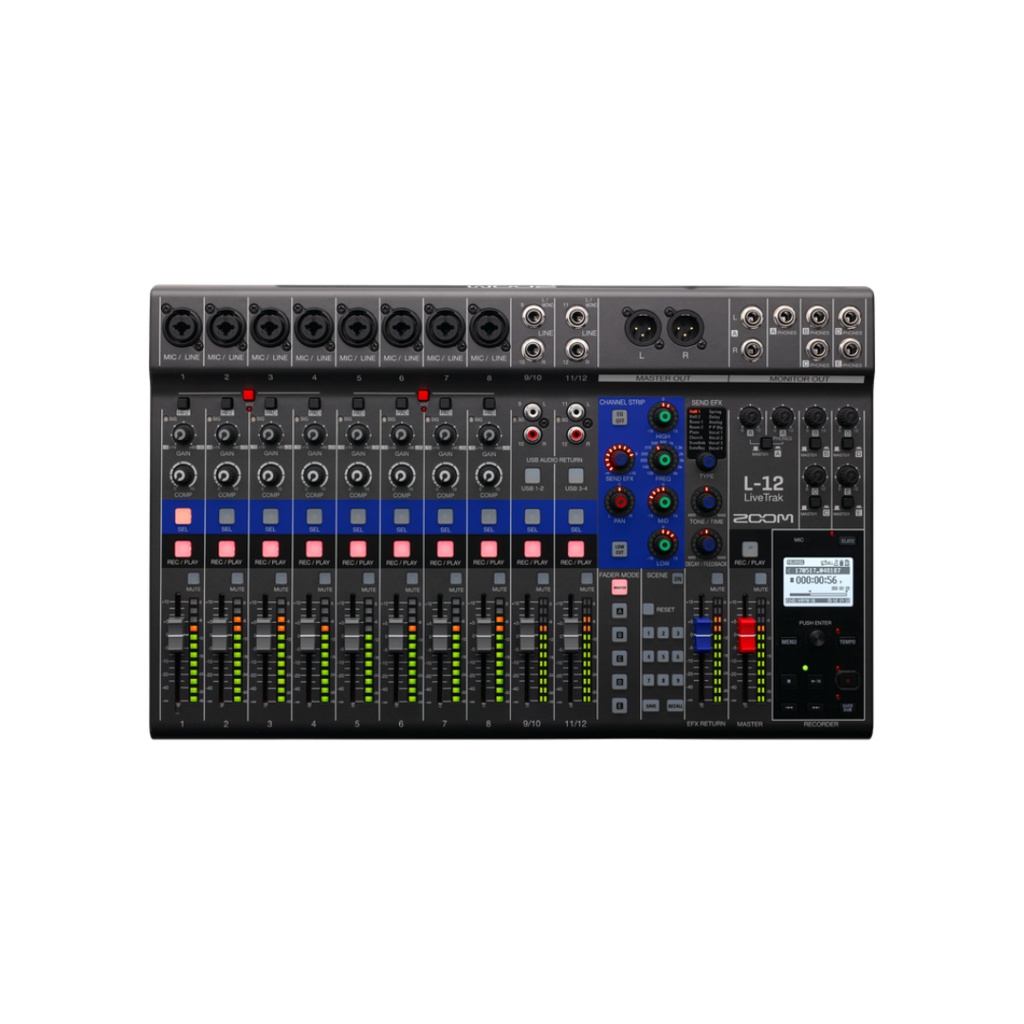Toggle the SEL button on channel 9/10
Screen dimensions: 1024x1024
pyautogui.click(x=532, y=516)
